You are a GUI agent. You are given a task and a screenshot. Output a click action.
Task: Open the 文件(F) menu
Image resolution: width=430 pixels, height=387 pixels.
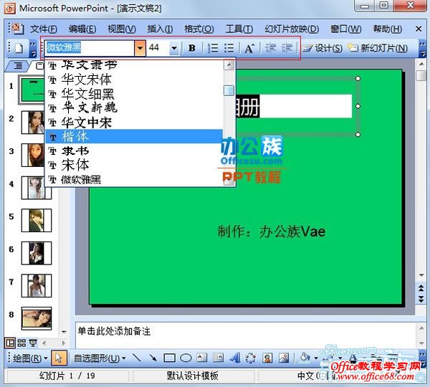click(43, 29)
